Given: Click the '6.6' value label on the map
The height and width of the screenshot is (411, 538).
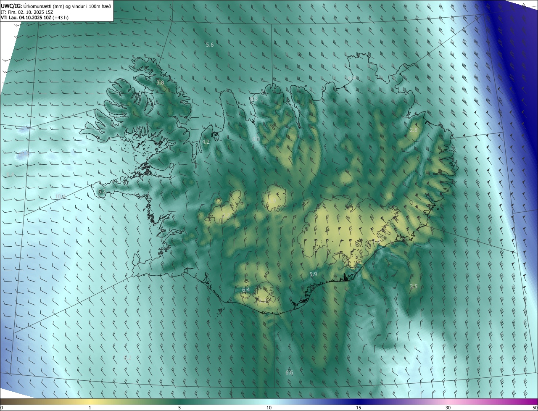Looking at the screenshot, I should click(289, 372).
